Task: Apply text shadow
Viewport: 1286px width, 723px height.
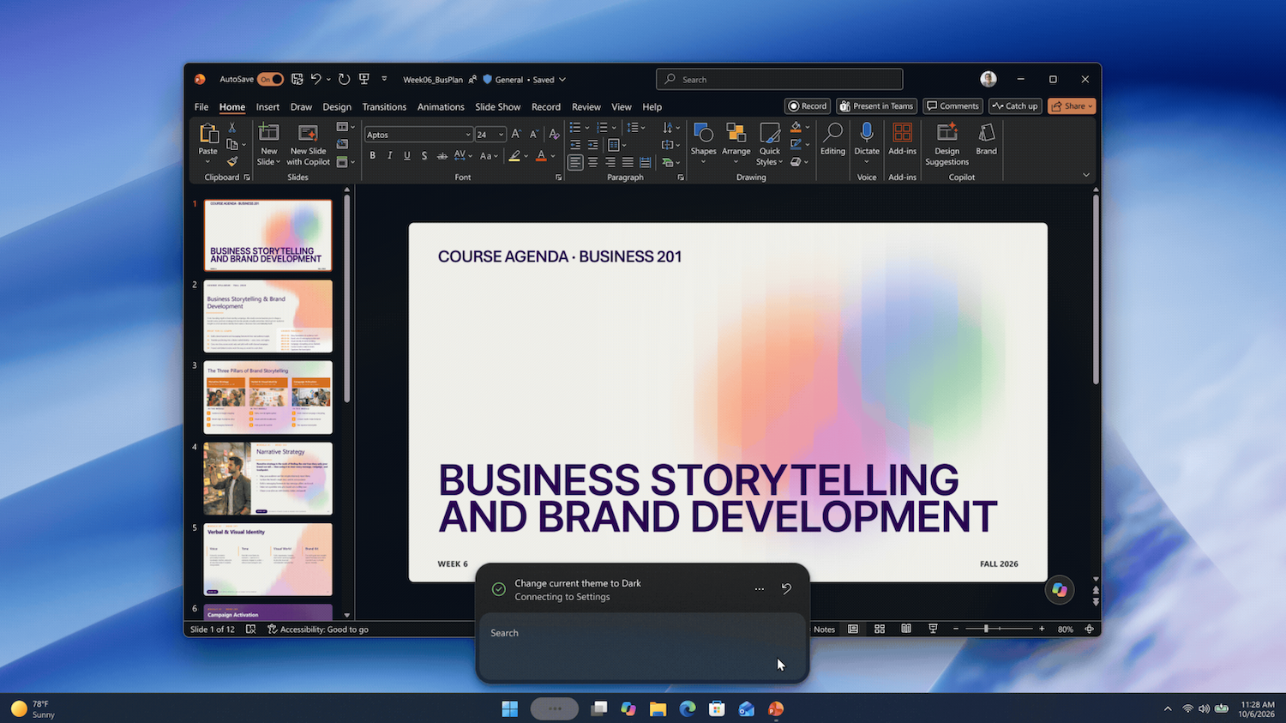Action: [424, 156]
